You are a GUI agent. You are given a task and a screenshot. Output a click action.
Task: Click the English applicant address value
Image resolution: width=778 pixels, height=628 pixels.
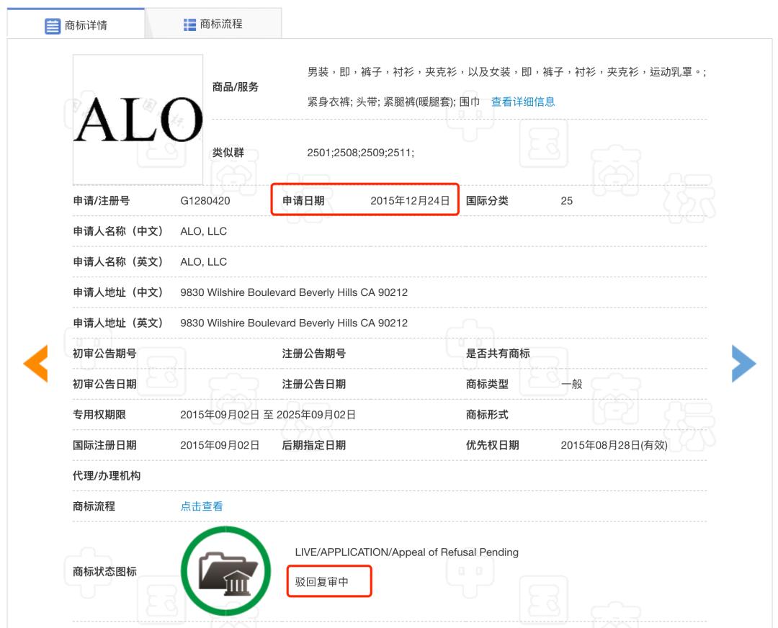click(293, 323)
